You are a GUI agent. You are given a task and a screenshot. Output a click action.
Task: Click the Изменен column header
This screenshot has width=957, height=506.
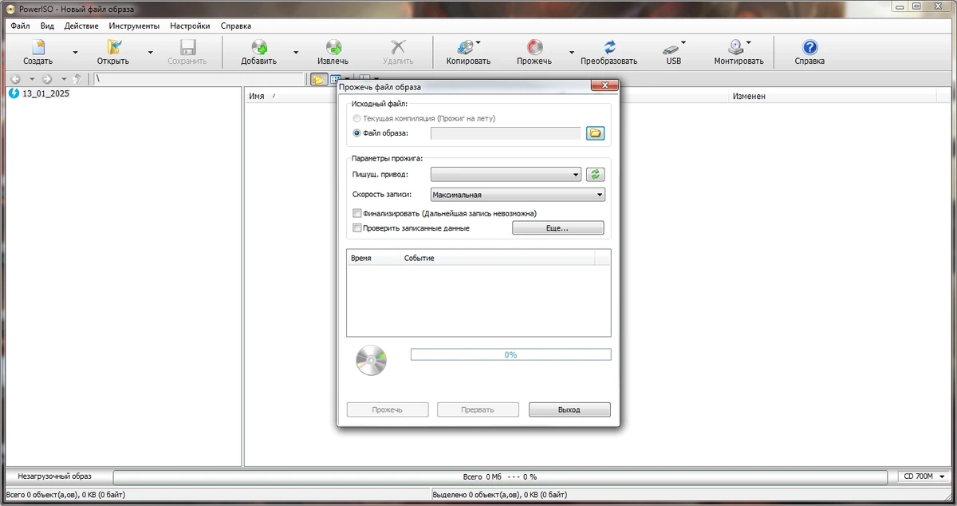tap(749, 96)
